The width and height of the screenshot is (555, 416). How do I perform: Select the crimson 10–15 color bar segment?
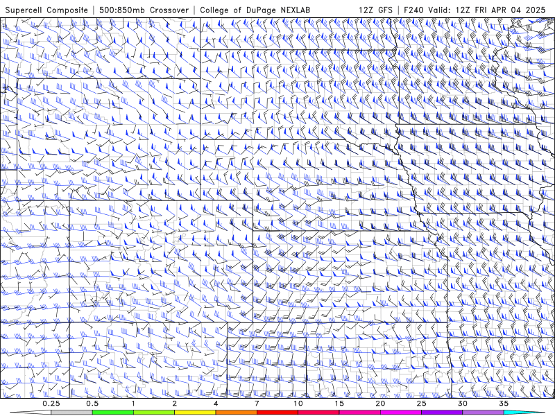coord(318,413)
